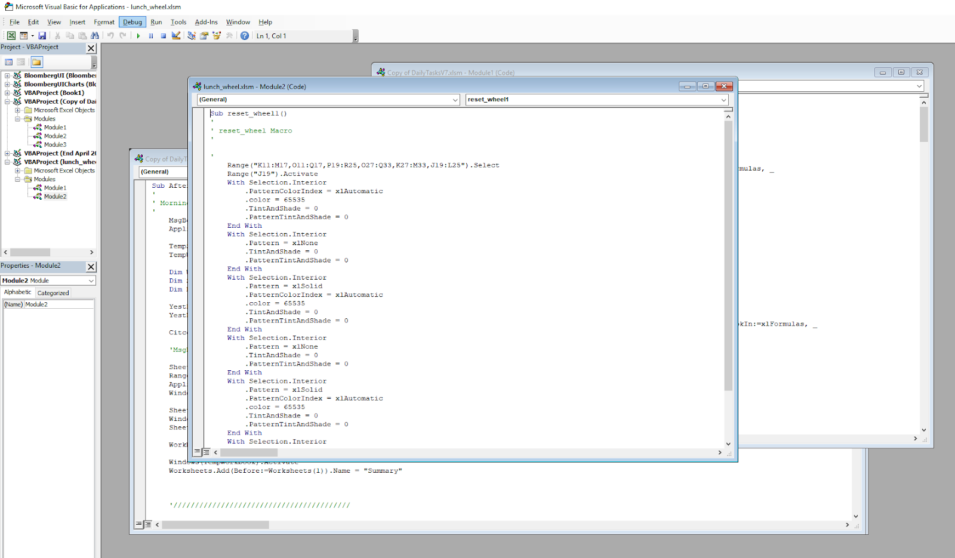Run the macro with the green play icon
The image size is (955, 558).
point(138,36)
